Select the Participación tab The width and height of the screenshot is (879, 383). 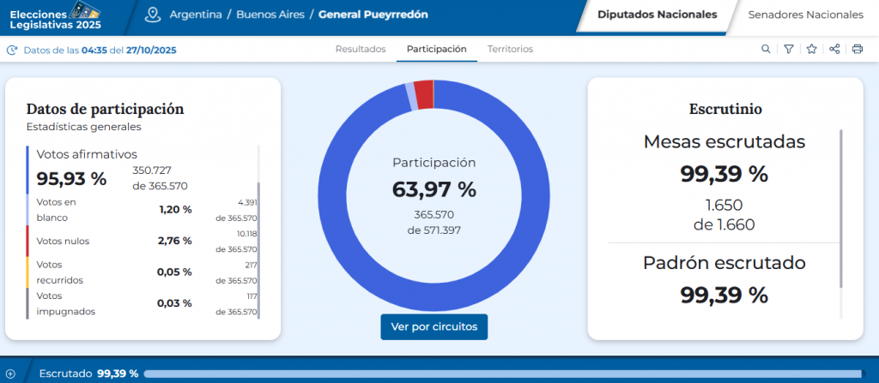point(436,49)
